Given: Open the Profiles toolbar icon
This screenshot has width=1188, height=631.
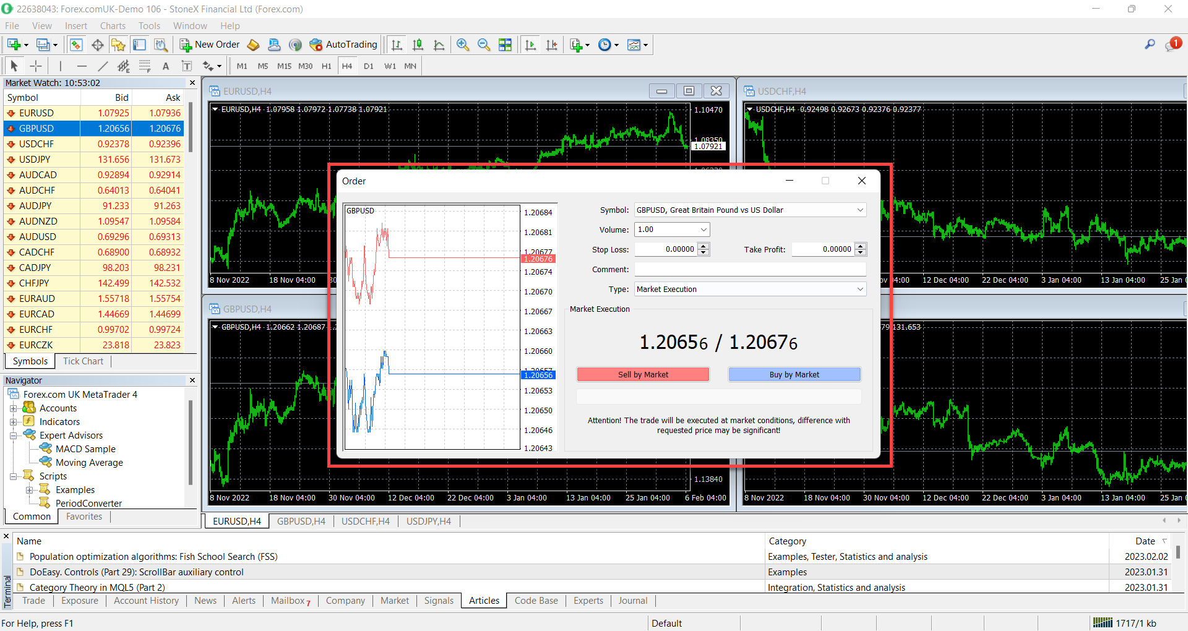Looking at the screenshot, I should [x=43, y=45].
